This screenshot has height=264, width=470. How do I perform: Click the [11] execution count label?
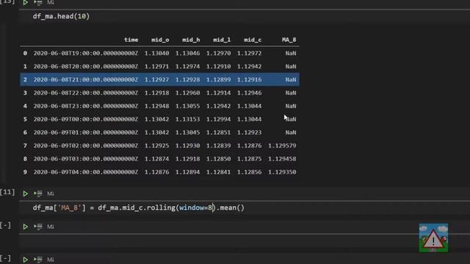coord(7,192)
